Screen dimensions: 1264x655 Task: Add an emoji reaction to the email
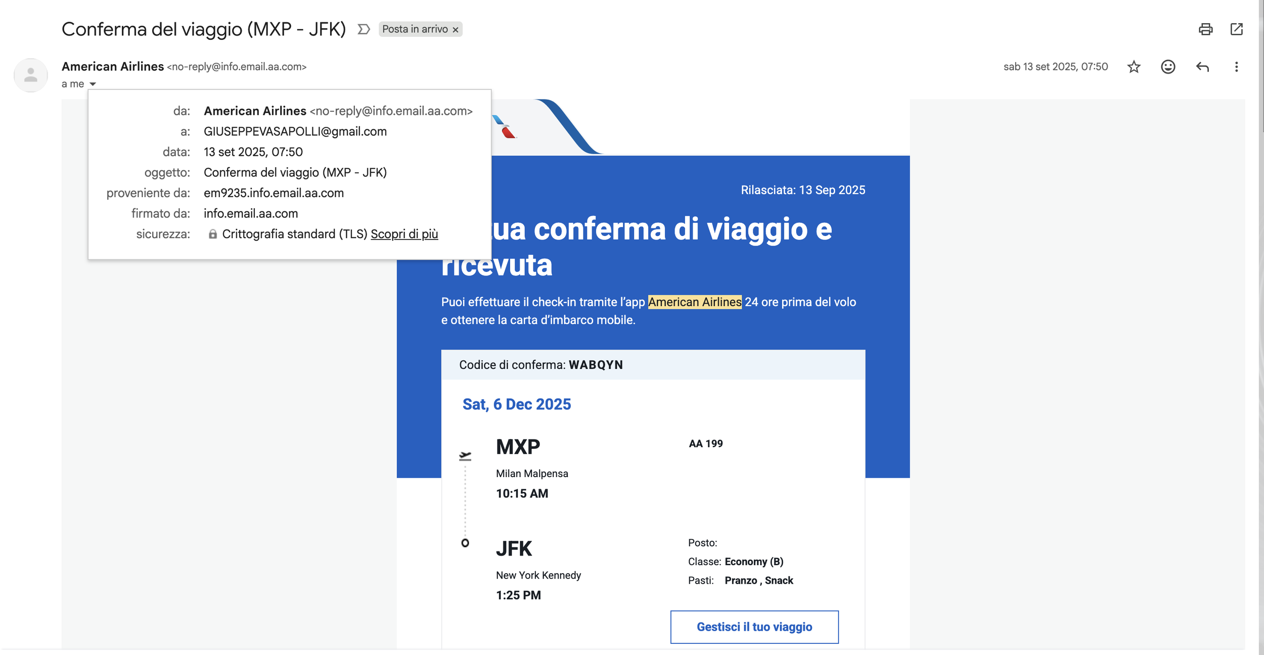(1168, 66)
